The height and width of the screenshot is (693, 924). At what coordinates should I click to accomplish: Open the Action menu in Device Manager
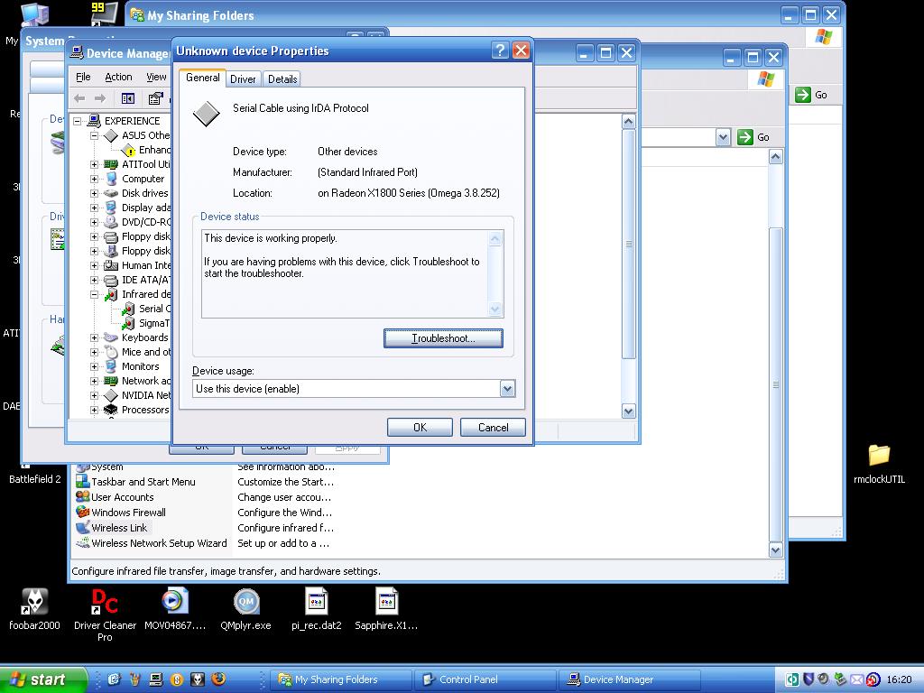(118, 78)
